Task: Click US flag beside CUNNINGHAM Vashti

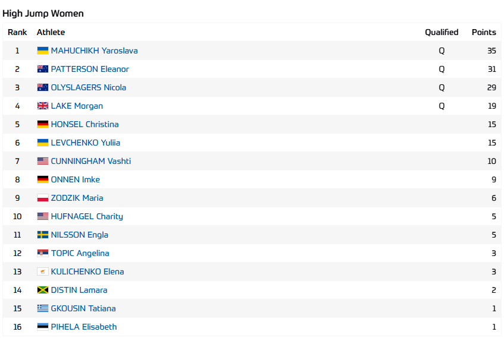Action: coord(42,162)
